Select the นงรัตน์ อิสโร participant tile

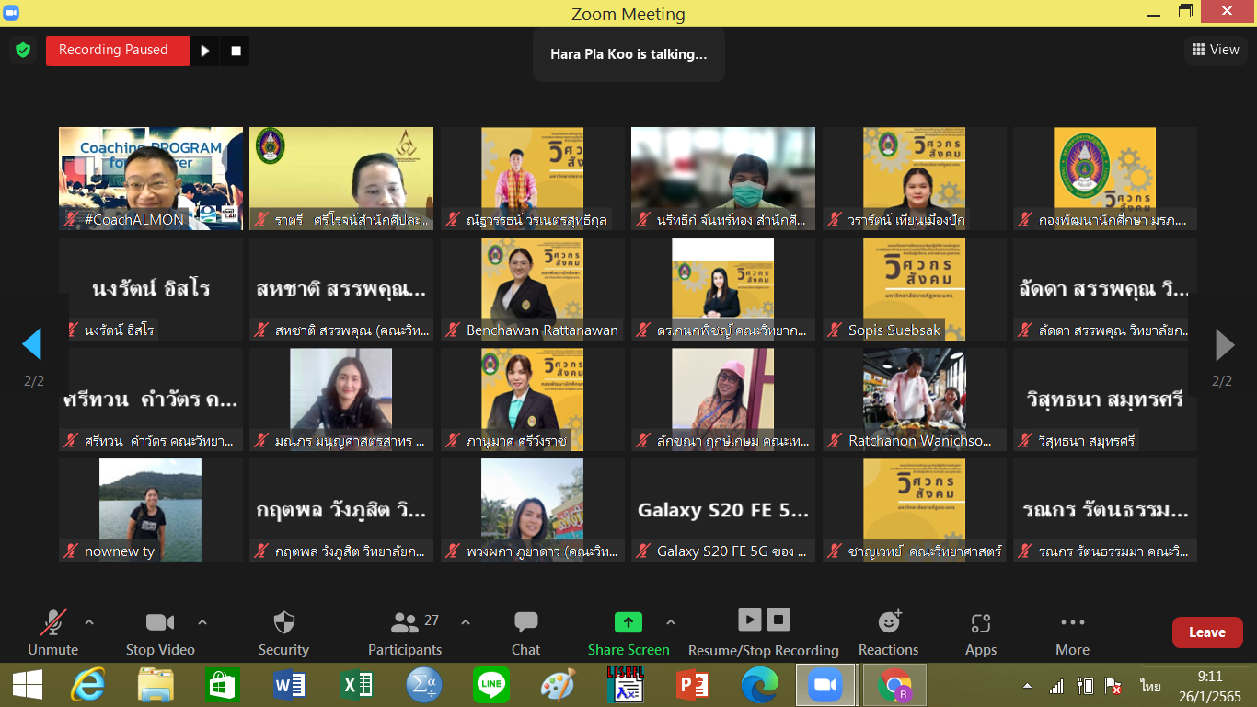[x=151, y=289]
